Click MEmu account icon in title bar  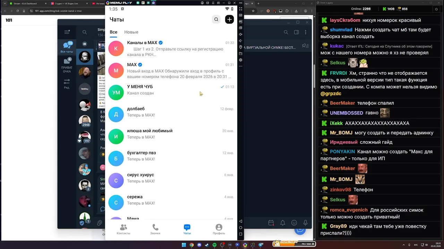tap(202, 3)
